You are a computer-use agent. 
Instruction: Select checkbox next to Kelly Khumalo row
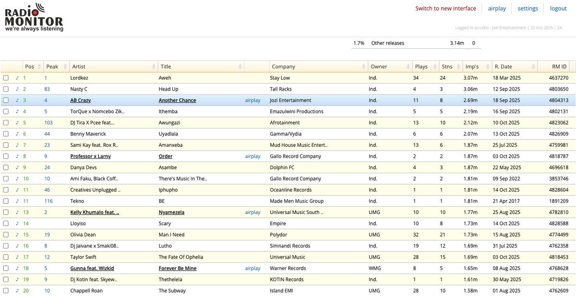click(6, 212)
